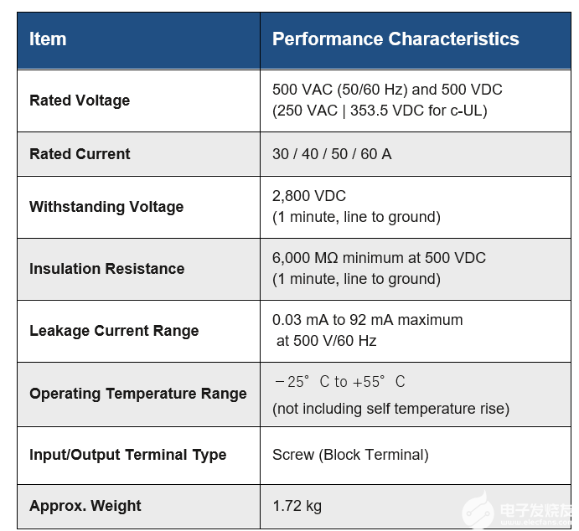Select the Input/Output Terminal Type label

click(x=127, y=455)
